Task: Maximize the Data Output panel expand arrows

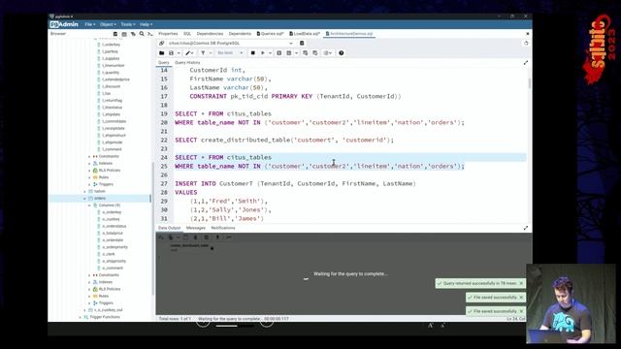Action: pyautogui.click(x=526, y=228)
